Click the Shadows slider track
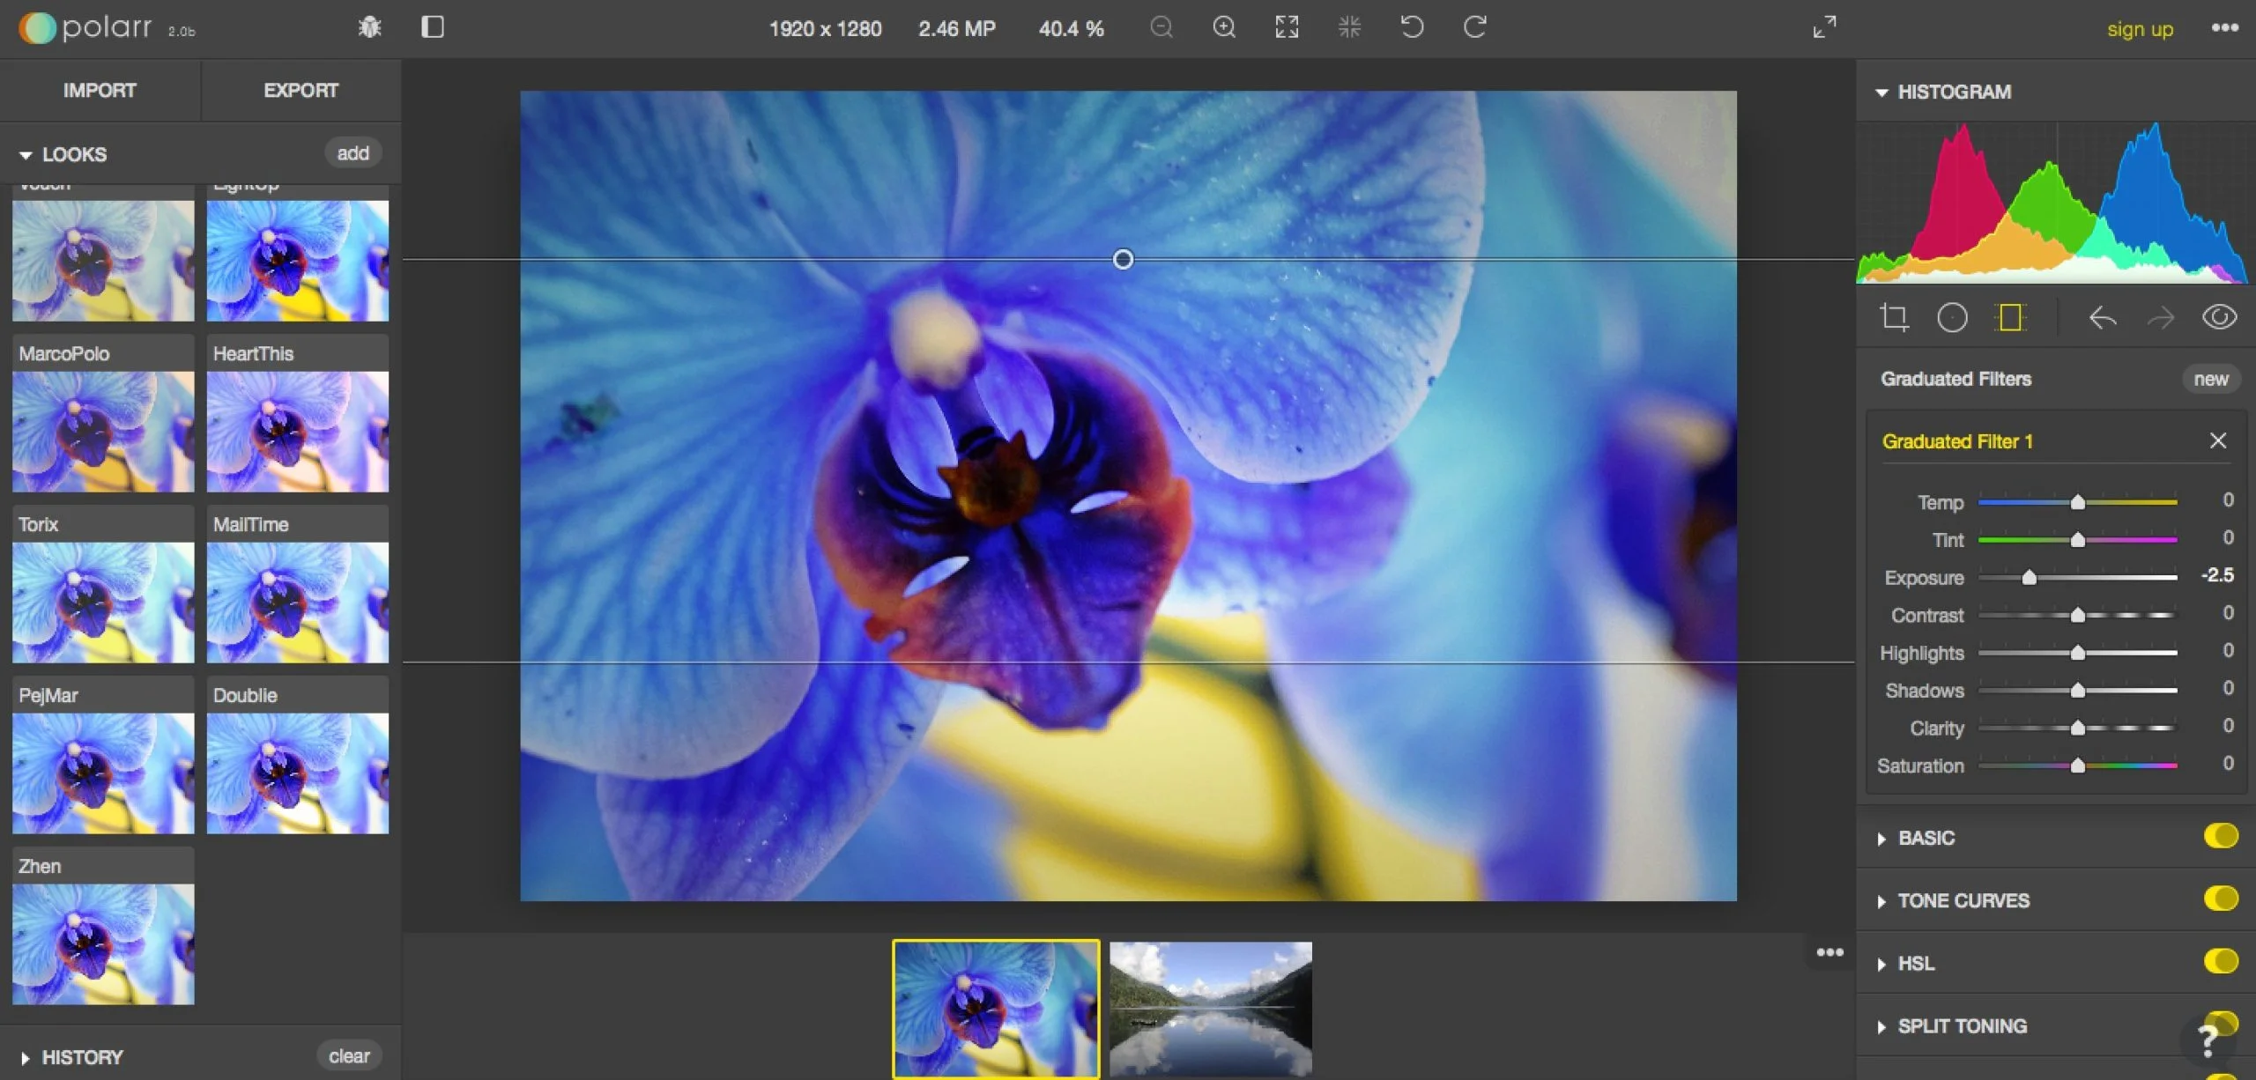Viewport: 2256px width, 1080px height. click(x=2077, y=691)
